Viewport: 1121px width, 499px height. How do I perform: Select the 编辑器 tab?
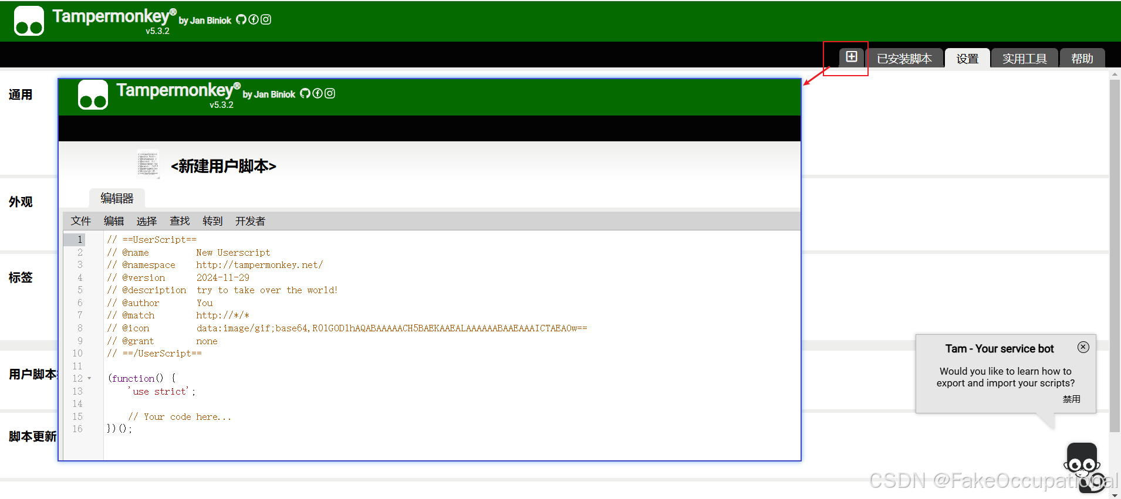click(117, 198)
